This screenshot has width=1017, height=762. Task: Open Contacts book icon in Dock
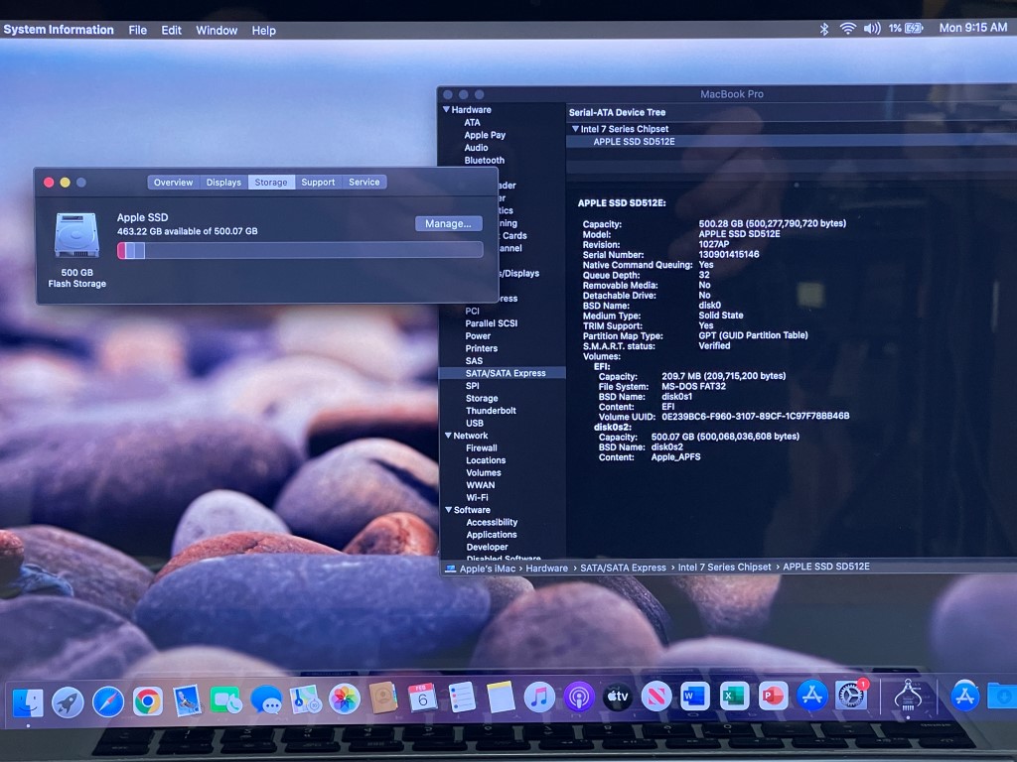[383, 698]
